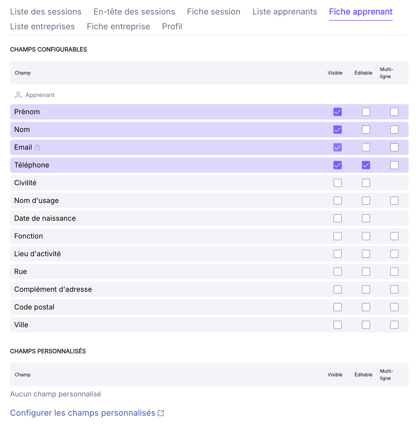Toggle Multi-ligne for Téléphone row
This screenshot has width=416, height=429.
tap(394, 165)
